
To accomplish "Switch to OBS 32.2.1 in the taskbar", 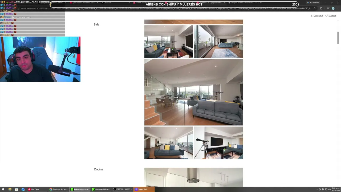I will (123, 189).
